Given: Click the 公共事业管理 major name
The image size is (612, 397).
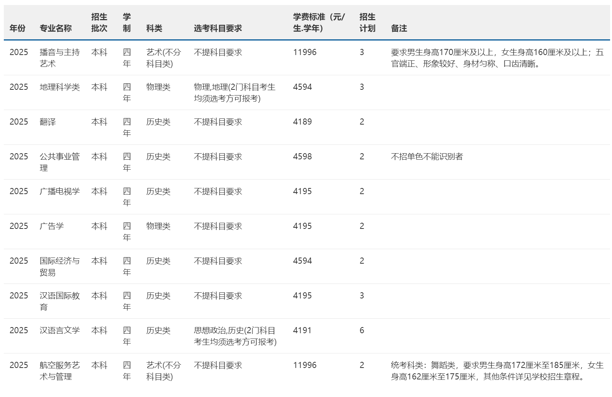Looking at the screenshot, I should (x=60, y=162).
